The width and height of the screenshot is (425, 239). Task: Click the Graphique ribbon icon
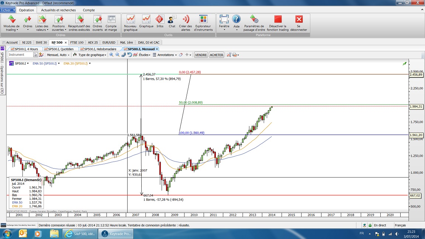(146, 22)
